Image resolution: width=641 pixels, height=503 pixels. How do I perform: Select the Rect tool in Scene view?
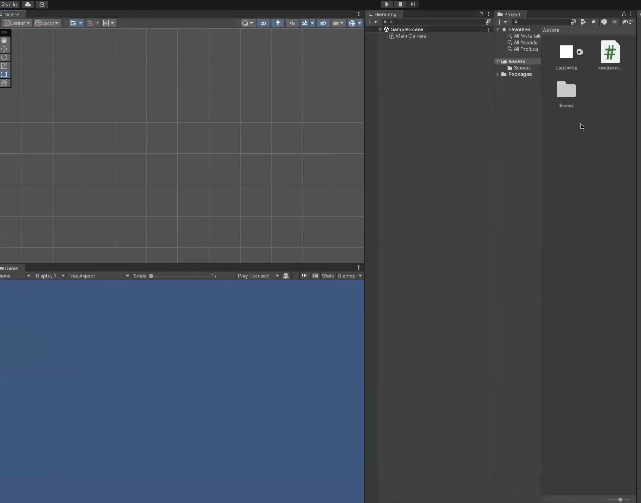coord(4,75)
